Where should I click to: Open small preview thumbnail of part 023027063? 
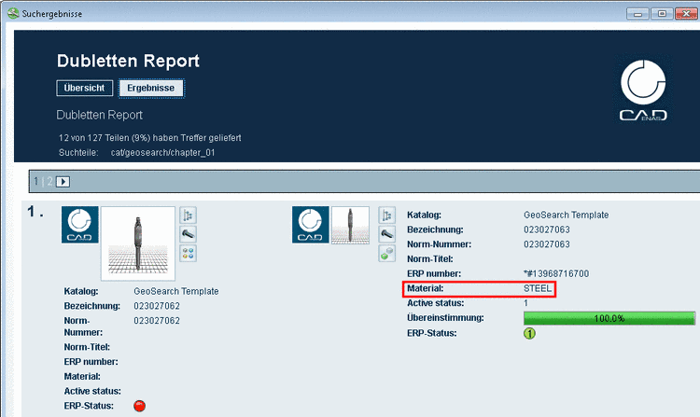(x=350, y=225)
